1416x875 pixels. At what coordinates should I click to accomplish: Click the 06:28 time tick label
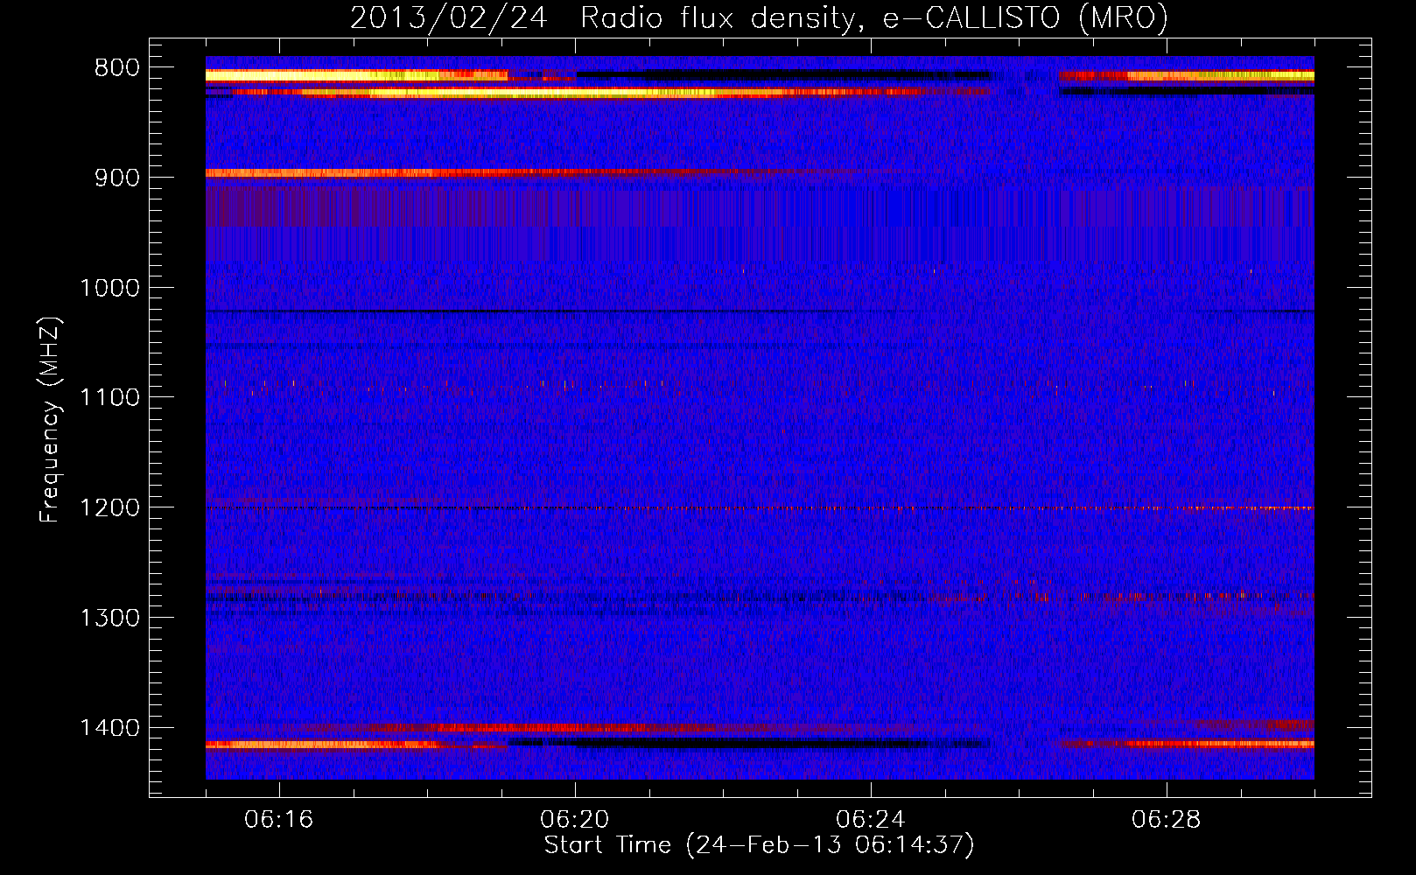click(x=1167, y=820)
